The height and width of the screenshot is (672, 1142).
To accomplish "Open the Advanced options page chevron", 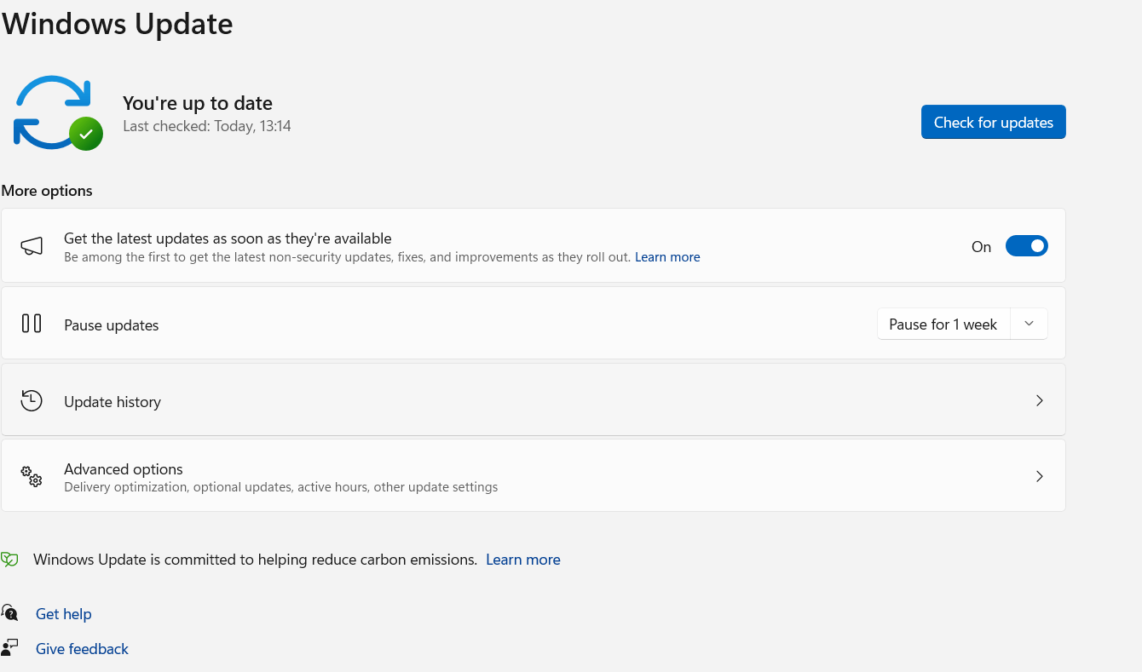I will tap(1039, 476).
